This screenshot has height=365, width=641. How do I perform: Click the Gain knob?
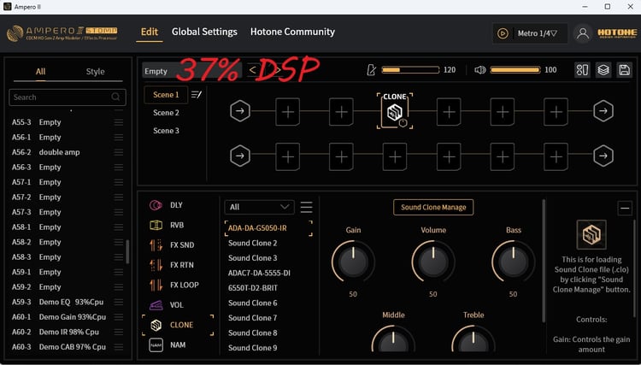[353, 262]
